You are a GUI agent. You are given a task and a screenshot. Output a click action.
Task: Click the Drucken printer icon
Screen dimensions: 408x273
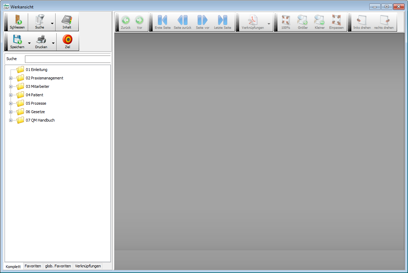(41, 39)
